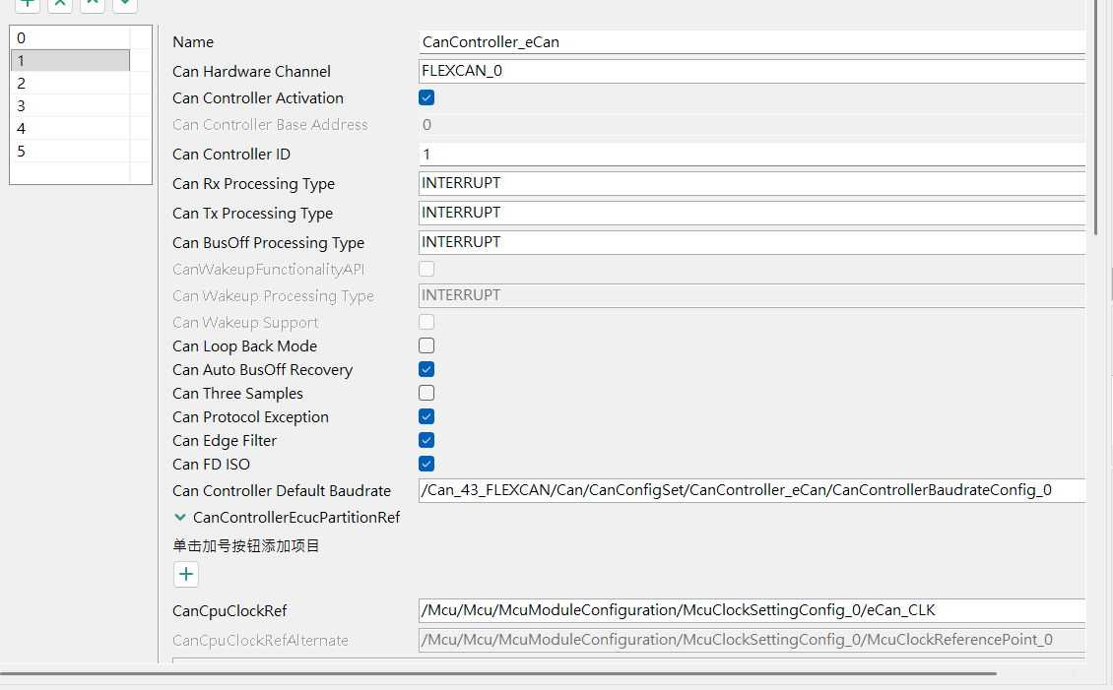Uncheck Can Edge Filter
The height and width of the screenshot is (690, 1113).
coord(426,440)
